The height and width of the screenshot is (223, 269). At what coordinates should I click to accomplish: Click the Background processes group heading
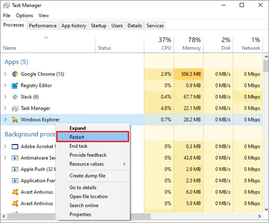30,134
